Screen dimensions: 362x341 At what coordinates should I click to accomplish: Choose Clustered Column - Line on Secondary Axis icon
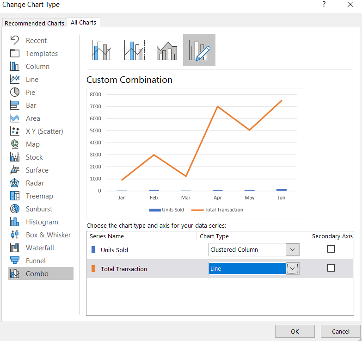coord(135,50)
